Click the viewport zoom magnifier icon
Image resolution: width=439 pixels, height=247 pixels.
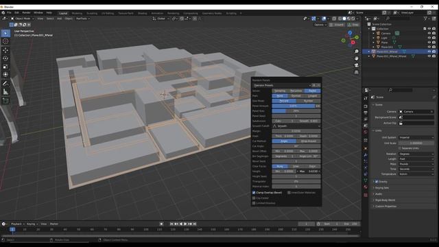[356, 51]
